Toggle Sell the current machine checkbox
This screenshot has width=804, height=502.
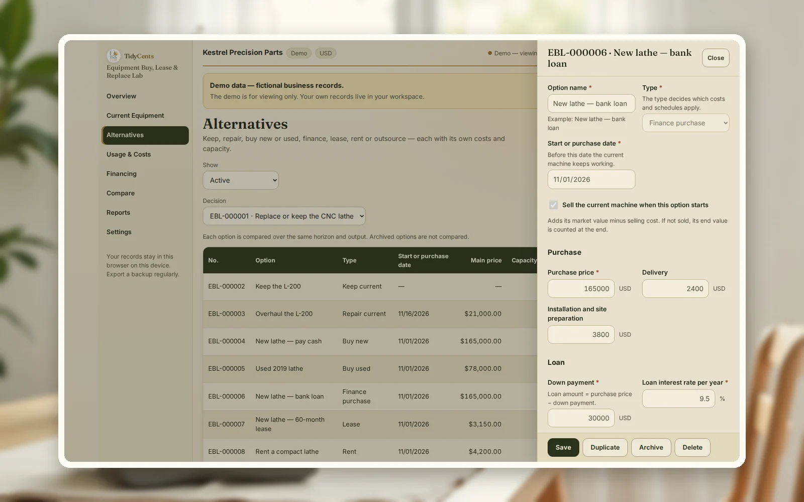tap(553, 205)
